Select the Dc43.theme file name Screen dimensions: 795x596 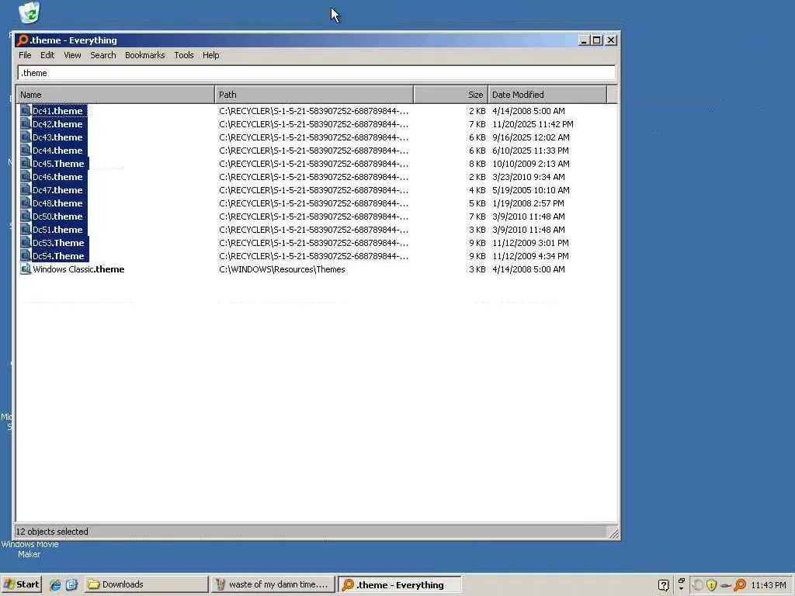pos(57,137)
